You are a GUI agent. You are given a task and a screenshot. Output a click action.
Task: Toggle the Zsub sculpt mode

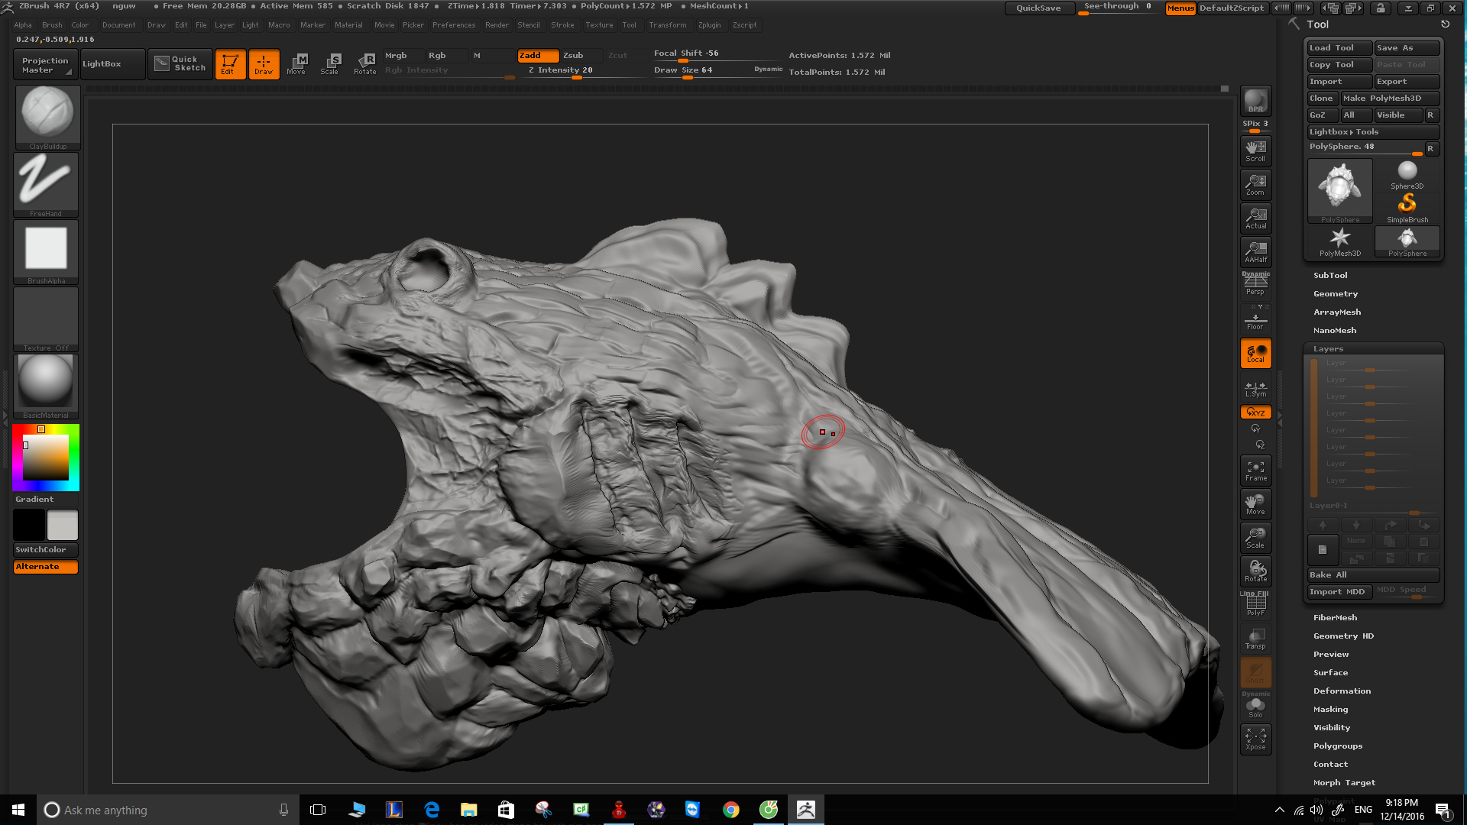click(573, 56)
